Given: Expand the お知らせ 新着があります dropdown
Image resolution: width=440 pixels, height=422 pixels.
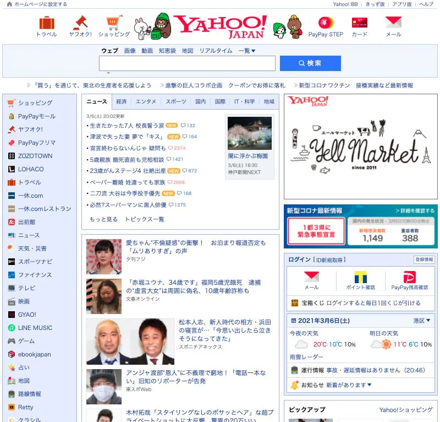Looking at the screenshot, I should click(x=349, y=385).
